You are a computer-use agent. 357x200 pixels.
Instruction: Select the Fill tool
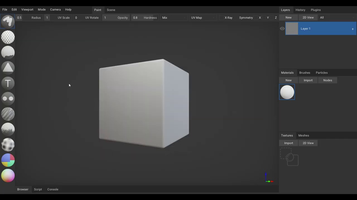coord(8,52)
